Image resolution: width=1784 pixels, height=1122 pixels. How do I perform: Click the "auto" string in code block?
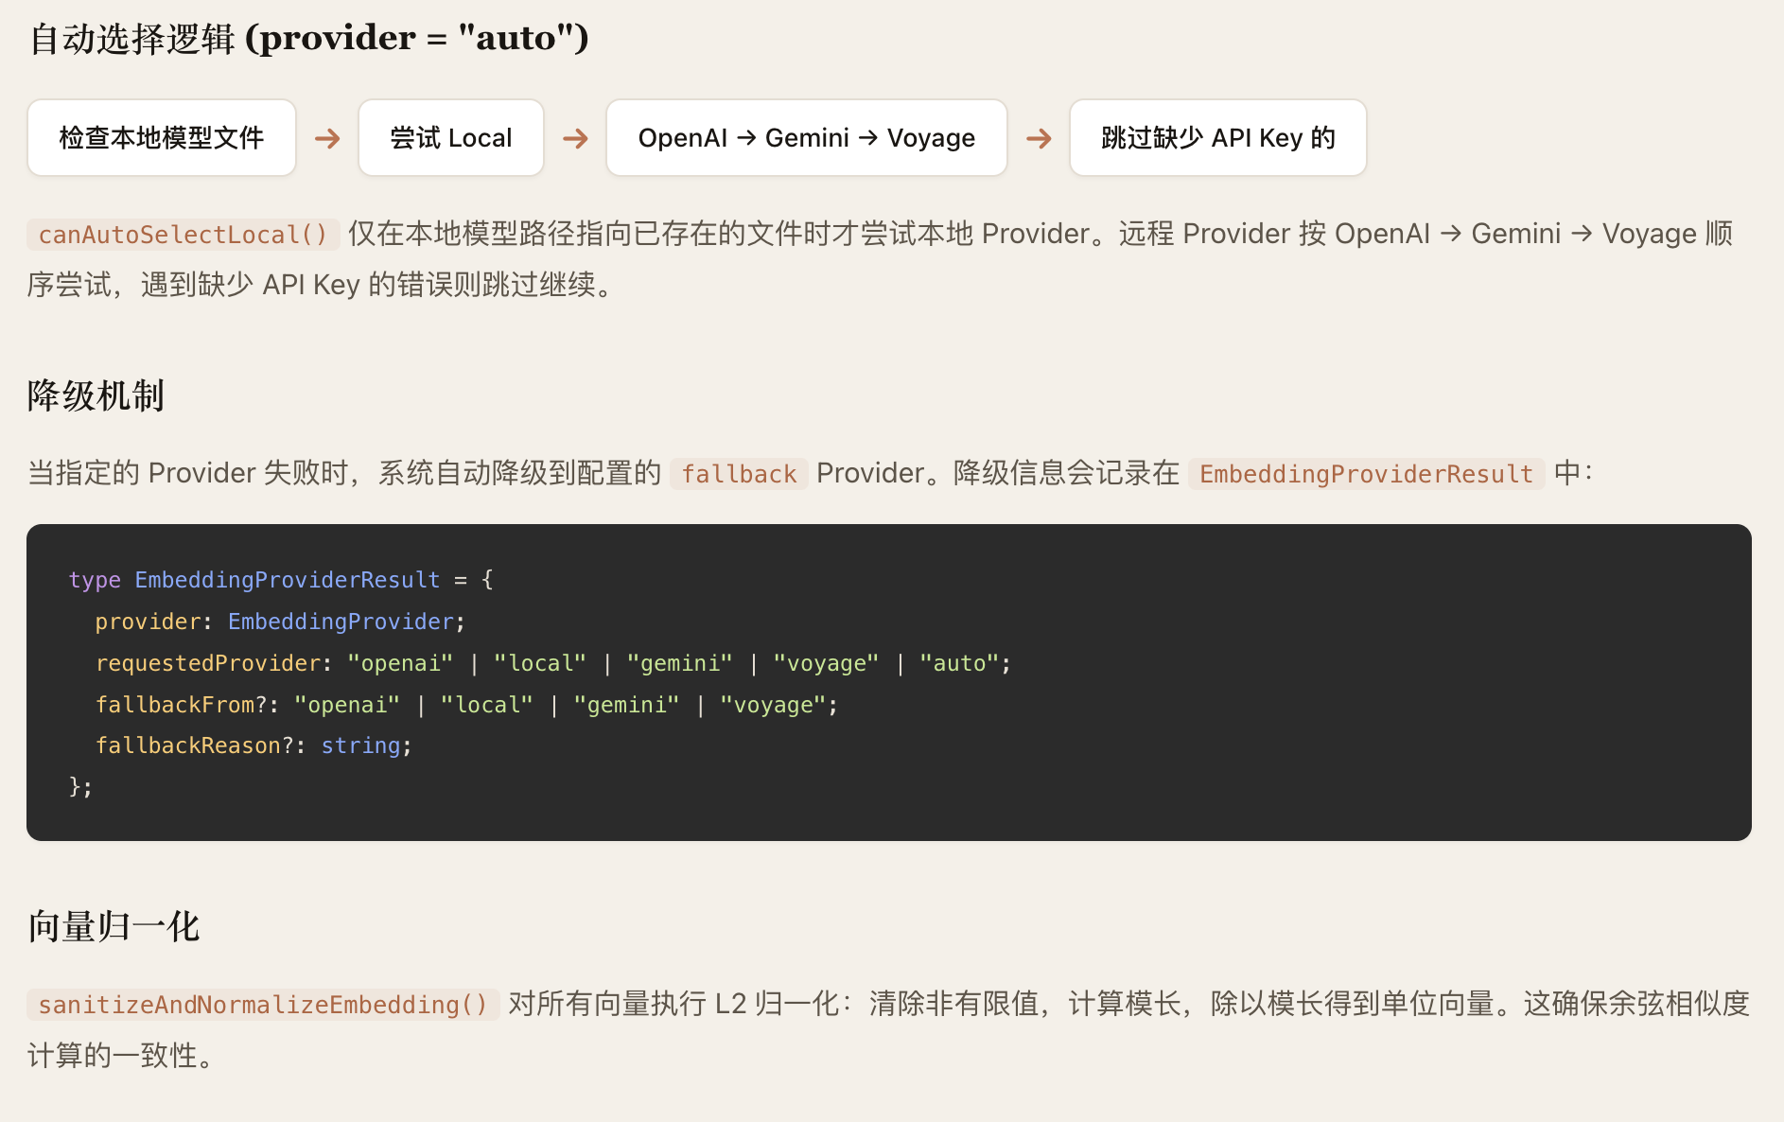[x=959, y=663]
